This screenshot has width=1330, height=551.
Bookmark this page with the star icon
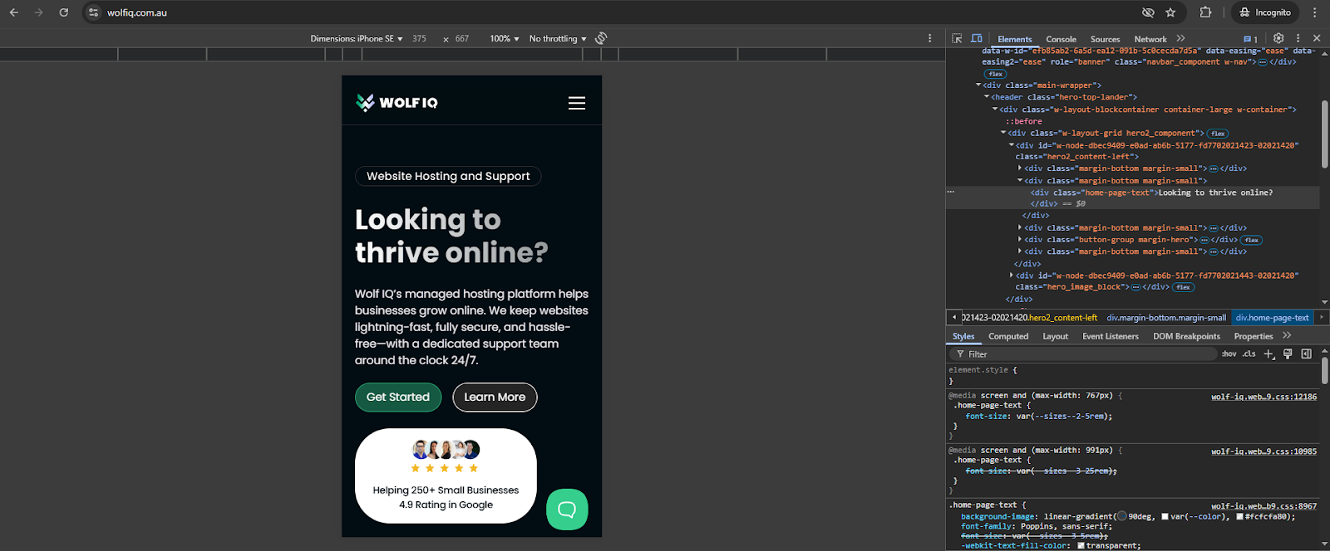1170,12
